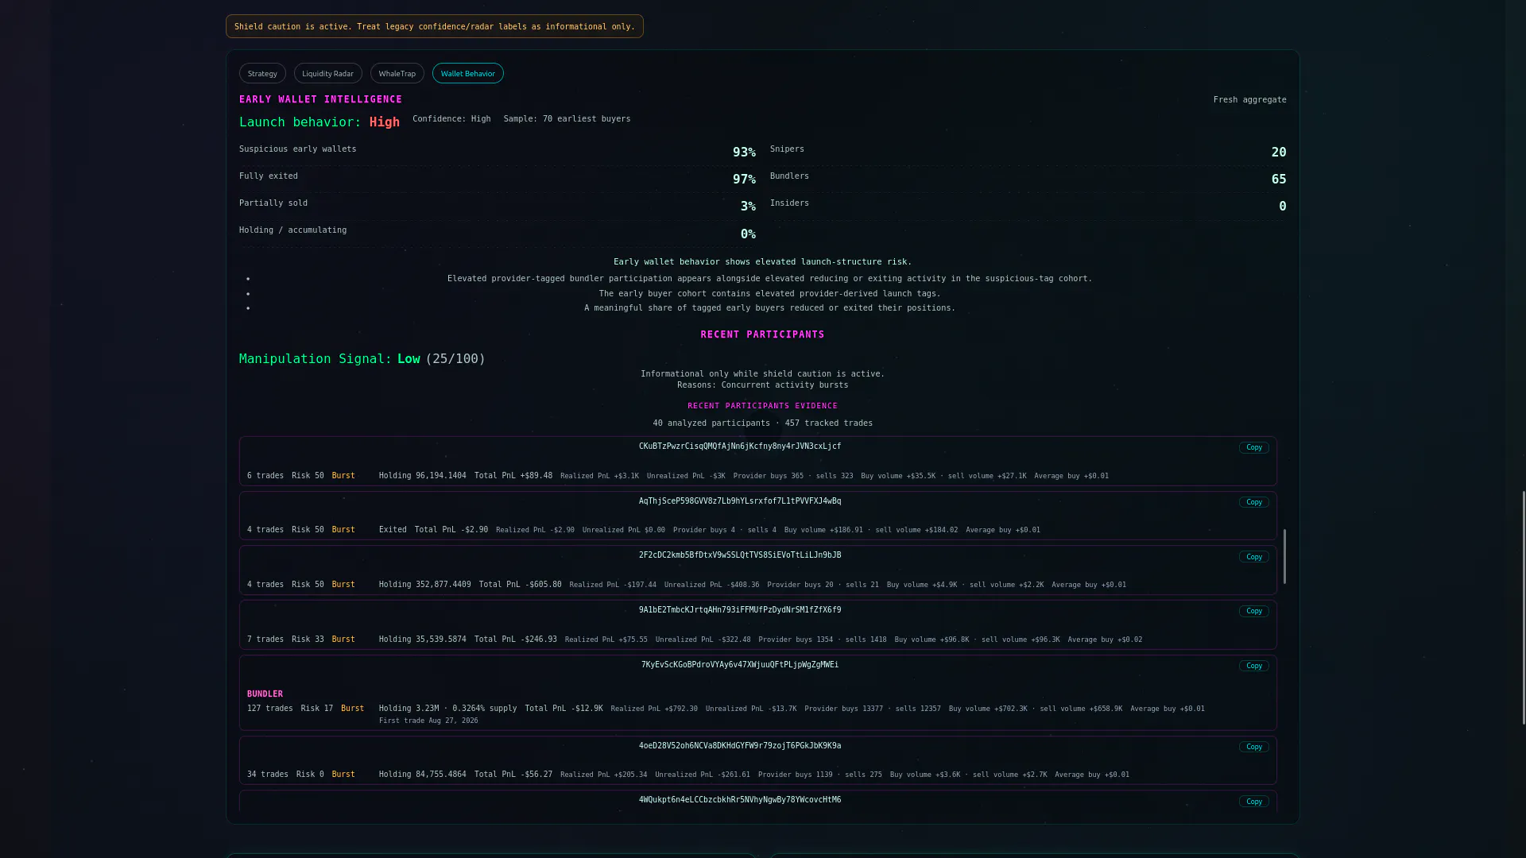
Task: Click the Launch behavior High rating
Action: click(384, 122)
